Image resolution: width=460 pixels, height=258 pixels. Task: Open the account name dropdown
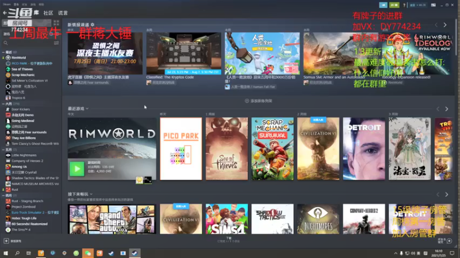coord(417,5)
